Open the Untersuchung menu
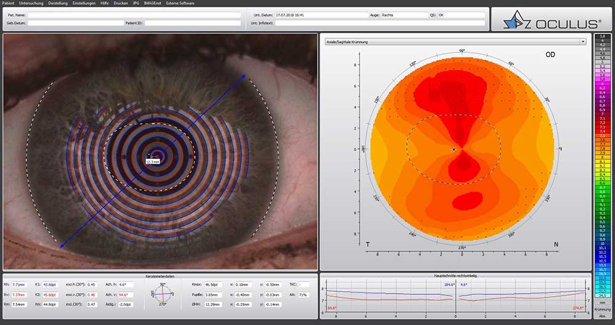615x325 pixels. pos(31,2)
